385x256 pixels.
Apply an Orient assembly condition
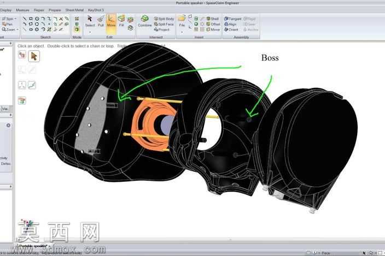pos(231,29)
